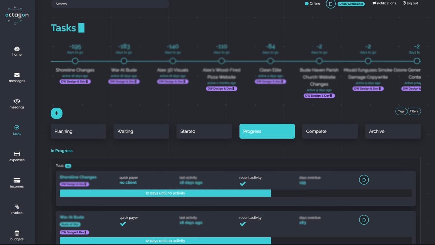Select the Archive tab

[x=393, y=131]
